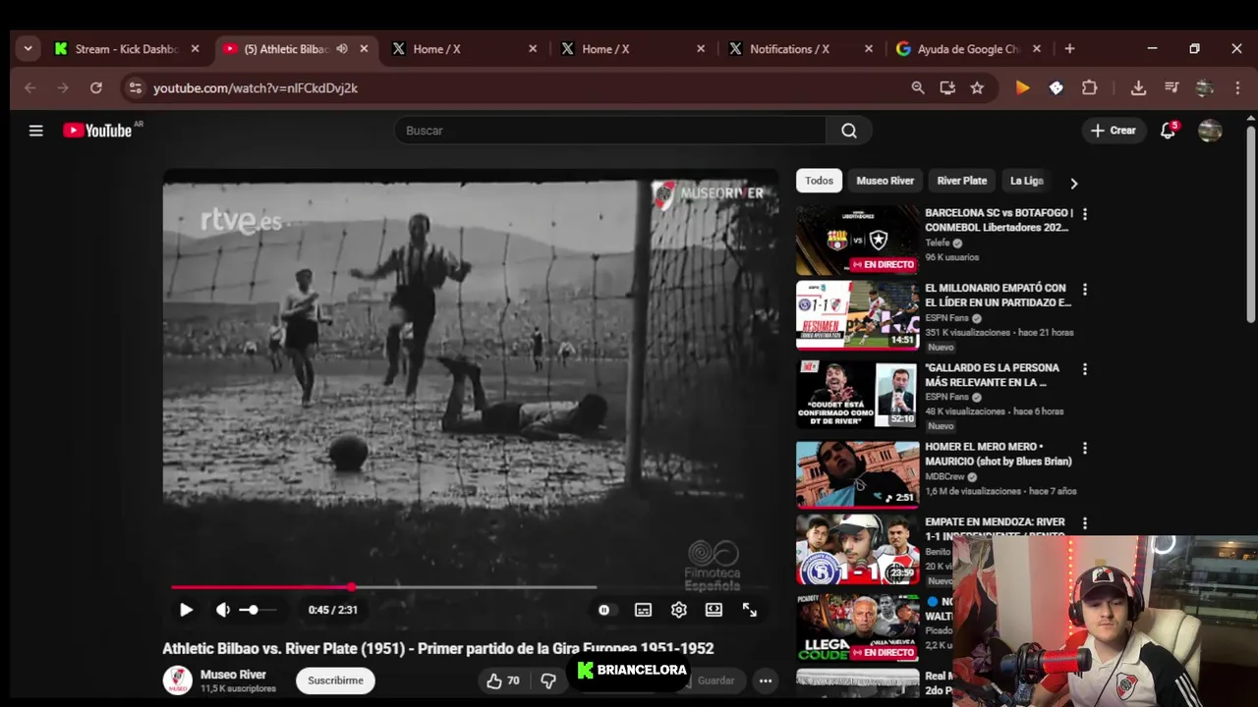Image resolution: width=1258 pixels, height=707 pixels.
Task: Open Chrome downloads
Action: 1138,88
